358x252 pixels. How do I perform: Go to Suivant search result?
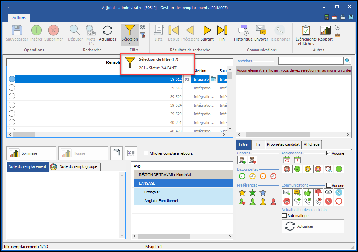click(x=207, y=30)
